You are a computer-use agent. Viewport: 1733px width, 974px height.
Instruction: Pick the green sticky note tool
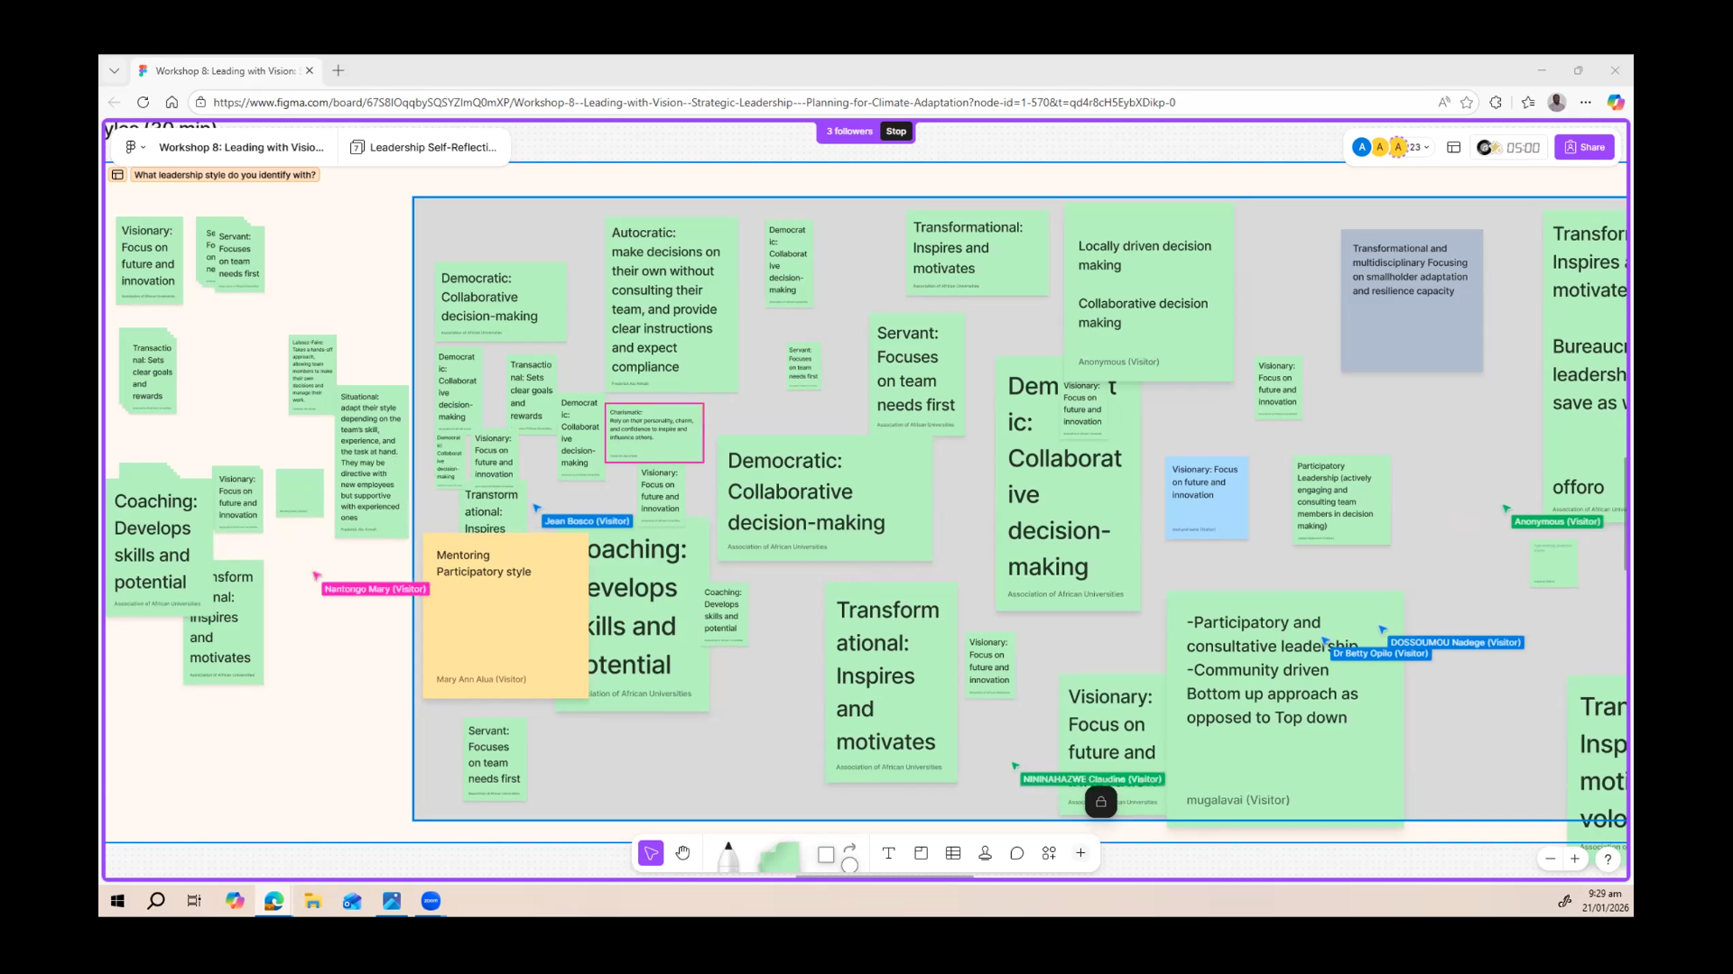779,857
